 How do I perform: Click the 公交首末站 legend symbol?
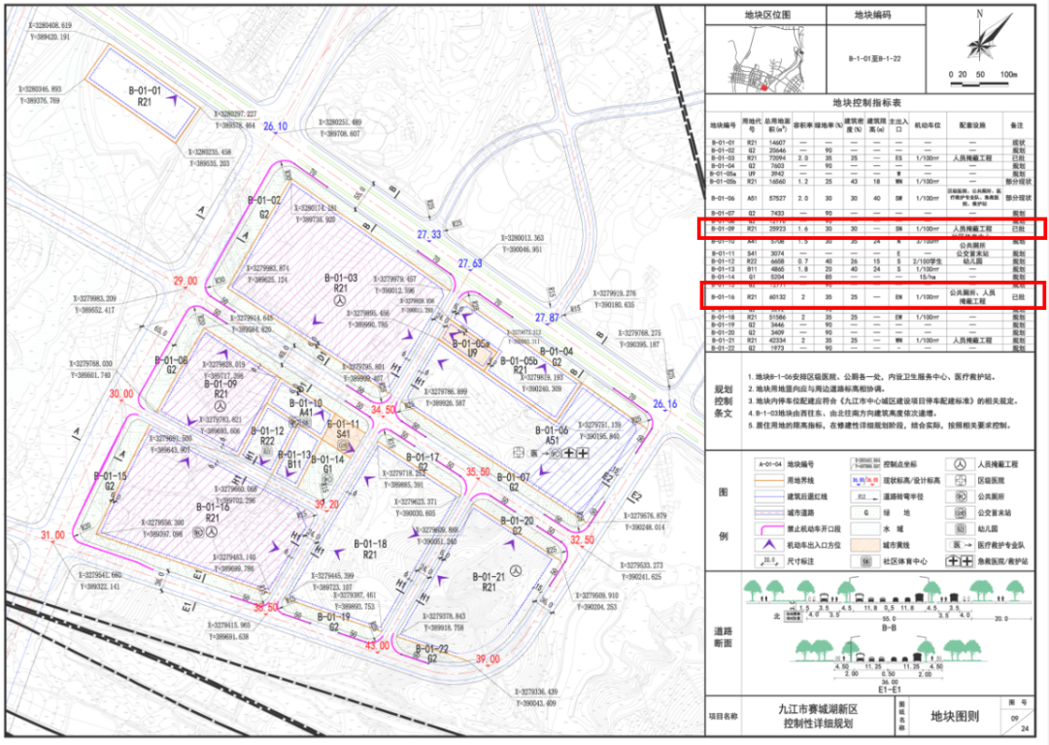960,513
